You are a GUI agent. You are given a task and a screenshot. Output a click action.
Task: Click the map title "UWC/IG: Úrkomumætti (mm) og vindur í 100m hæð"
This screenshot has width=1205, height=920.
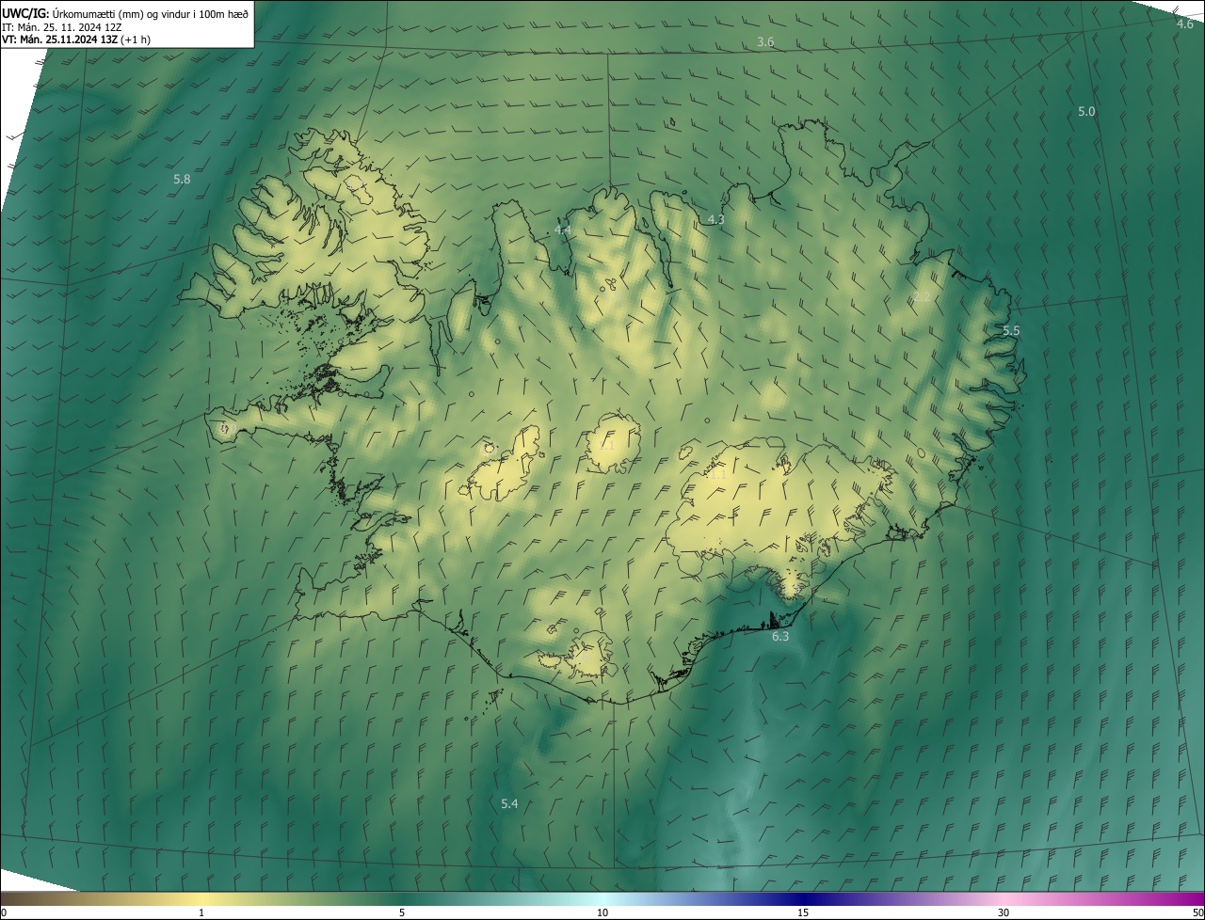point(125,13)
